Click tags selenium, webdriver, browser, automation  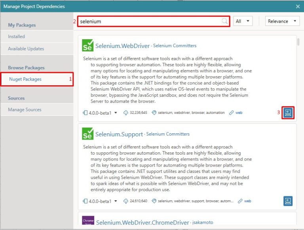pyautogui.click(x=191, y=113)
